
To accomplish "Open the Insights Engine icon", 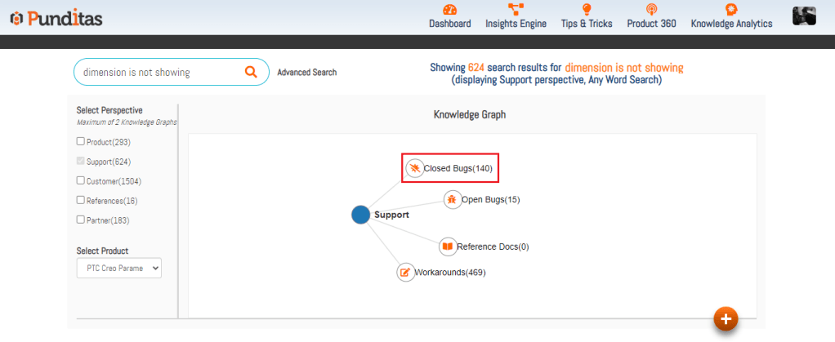I will pos(516,10).
